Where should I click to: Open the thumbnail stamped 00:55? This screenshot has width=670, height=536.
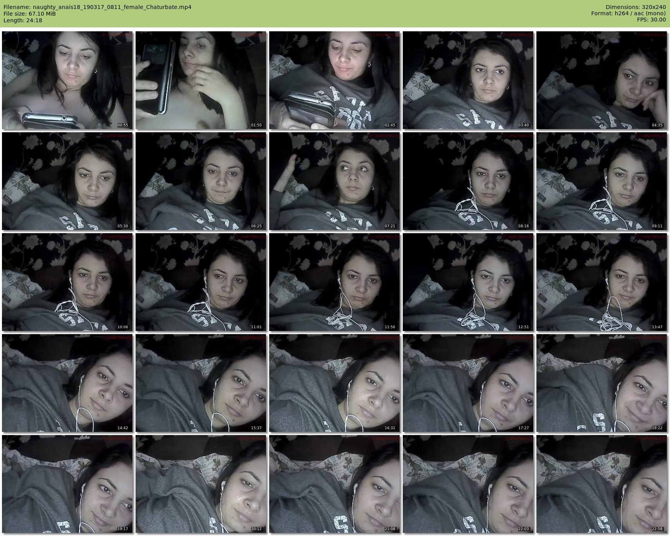point(67,80)
